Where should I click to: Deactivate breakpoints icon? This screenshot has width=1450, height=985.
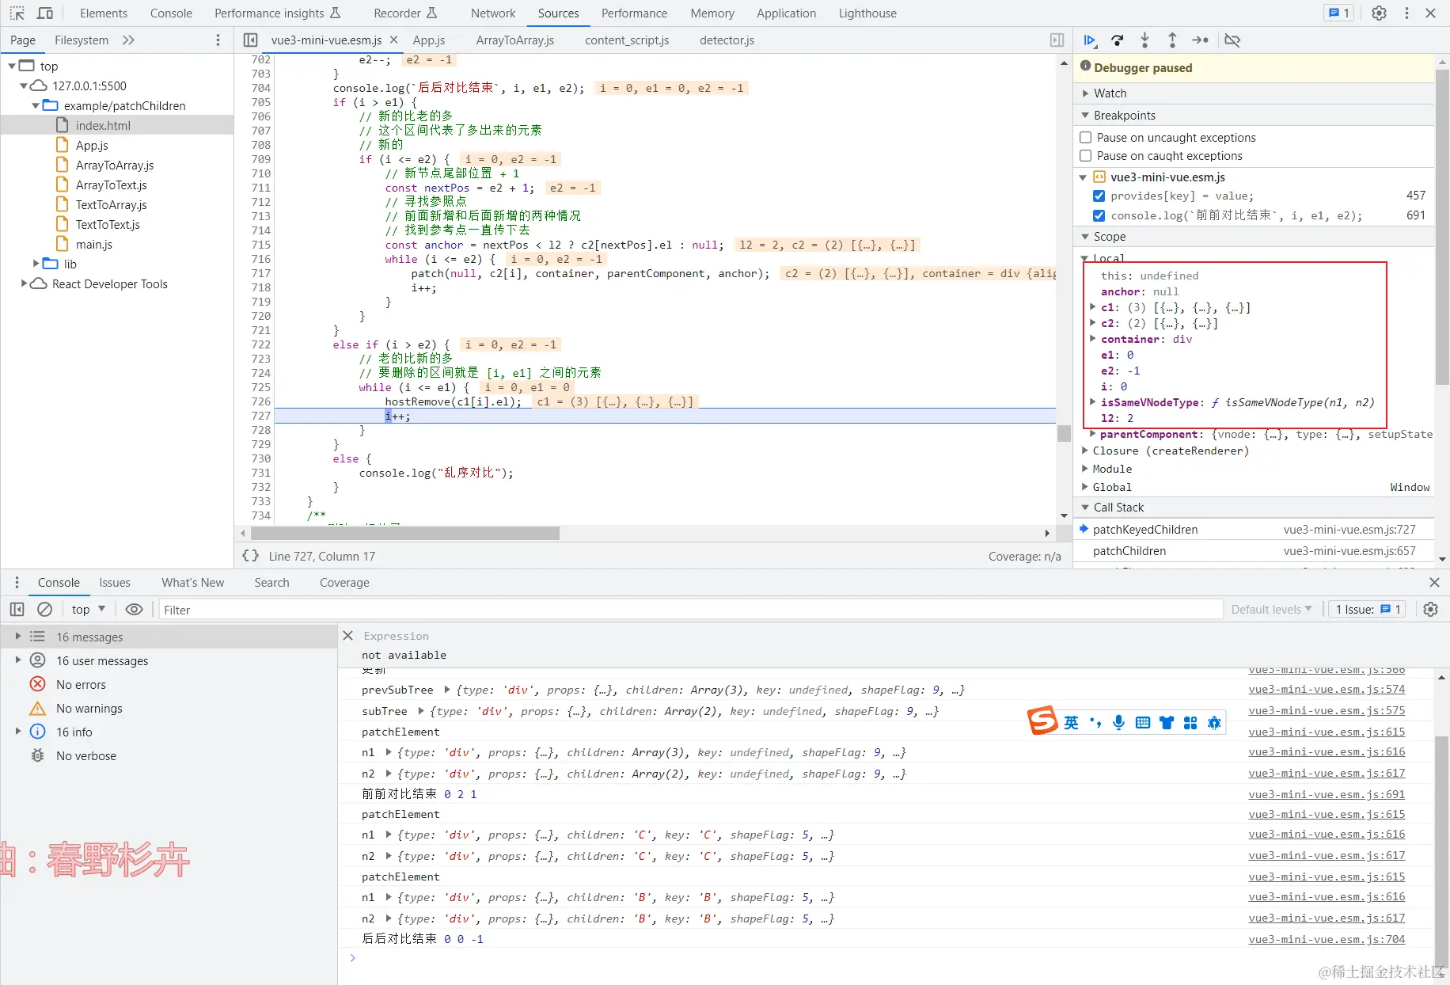pos(1232,40)
